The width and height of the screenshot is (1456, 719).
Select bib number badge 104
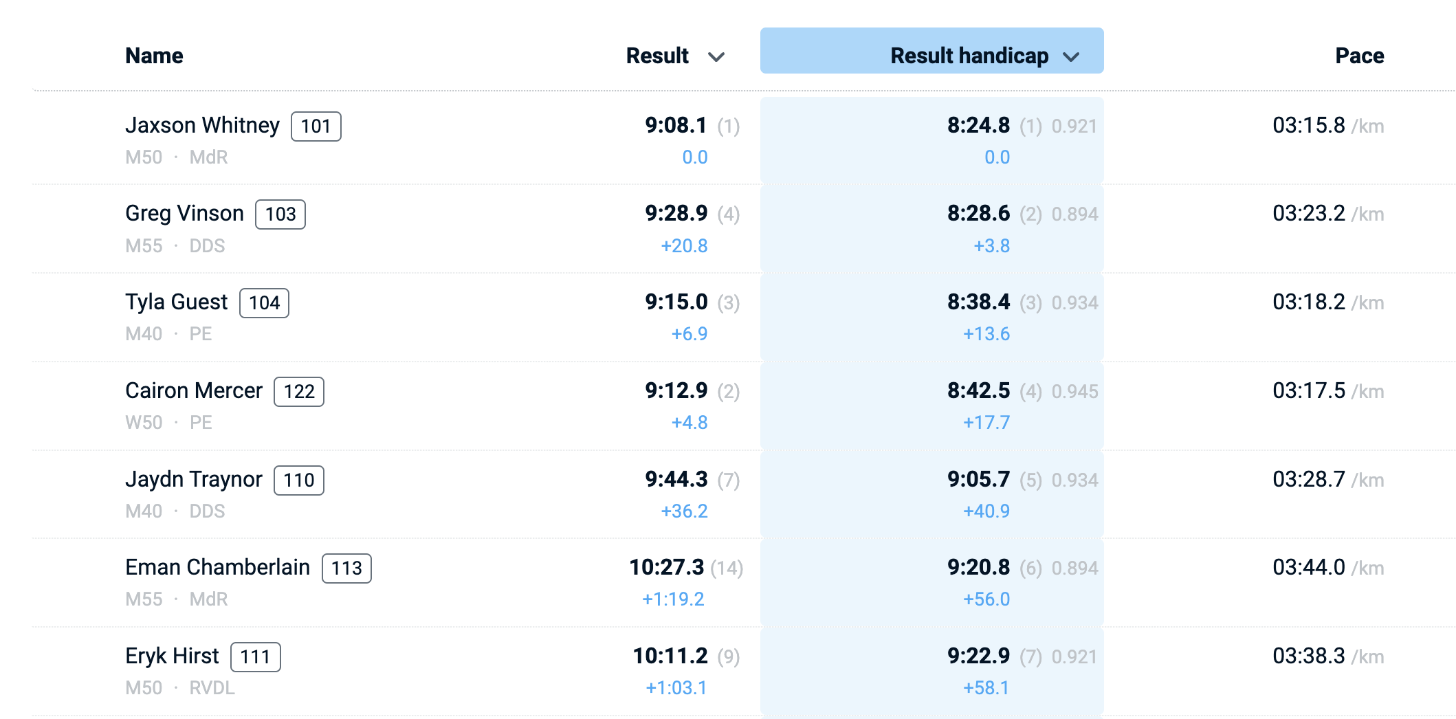[x=264, y=303]
